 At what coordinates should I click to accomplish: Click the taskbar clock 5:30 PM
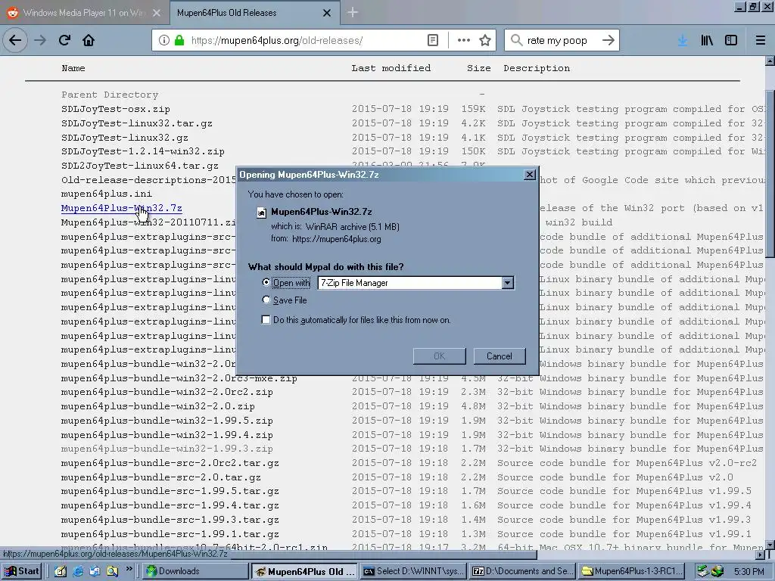point(749,572)
